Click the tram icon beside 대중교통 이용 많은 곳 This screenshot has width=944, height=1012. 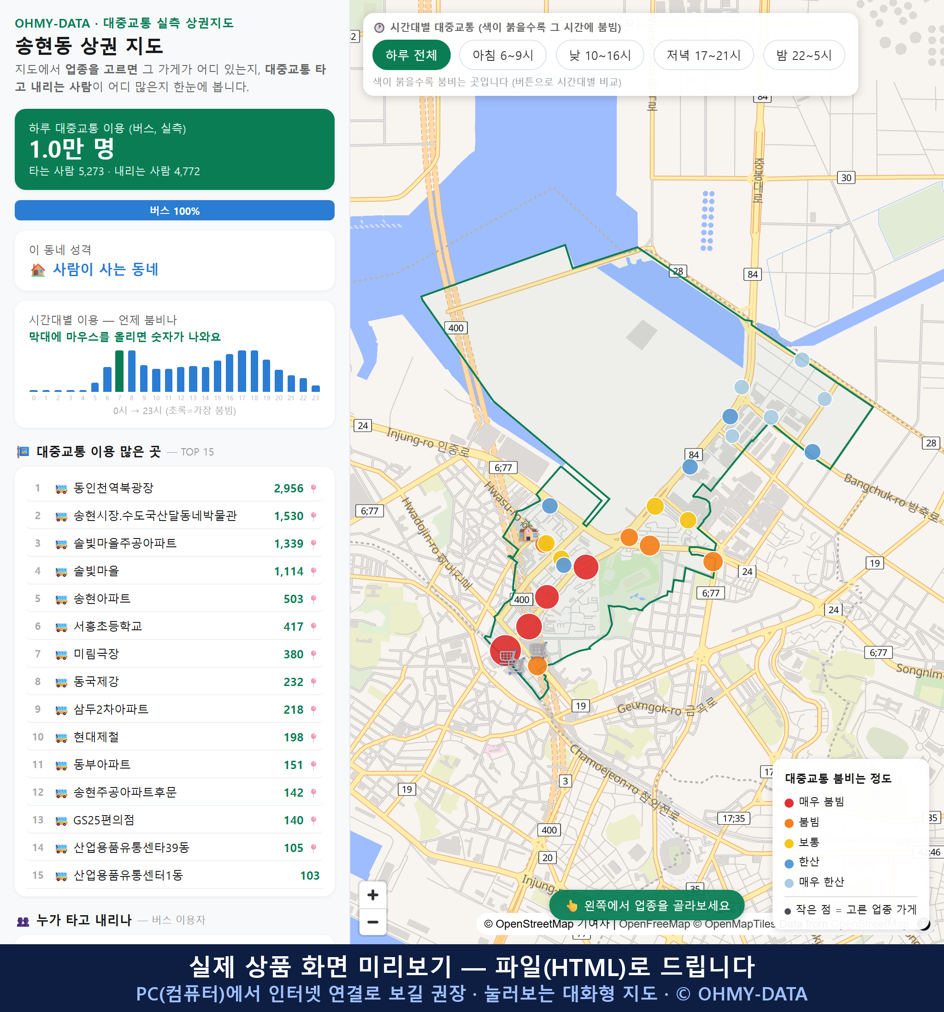(23, 451)
